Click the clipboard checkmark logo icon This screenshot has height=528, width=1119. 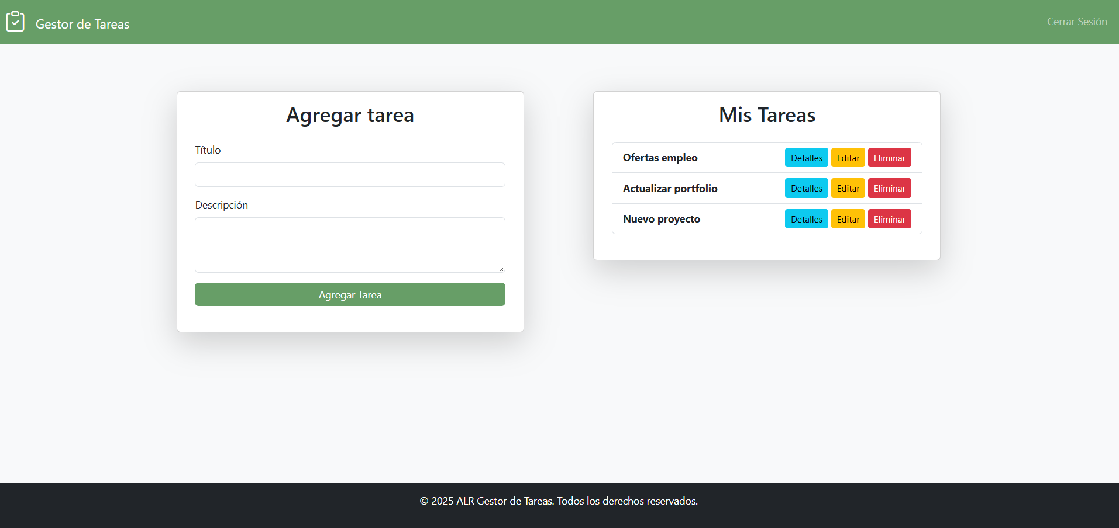(x=15, y=22)
